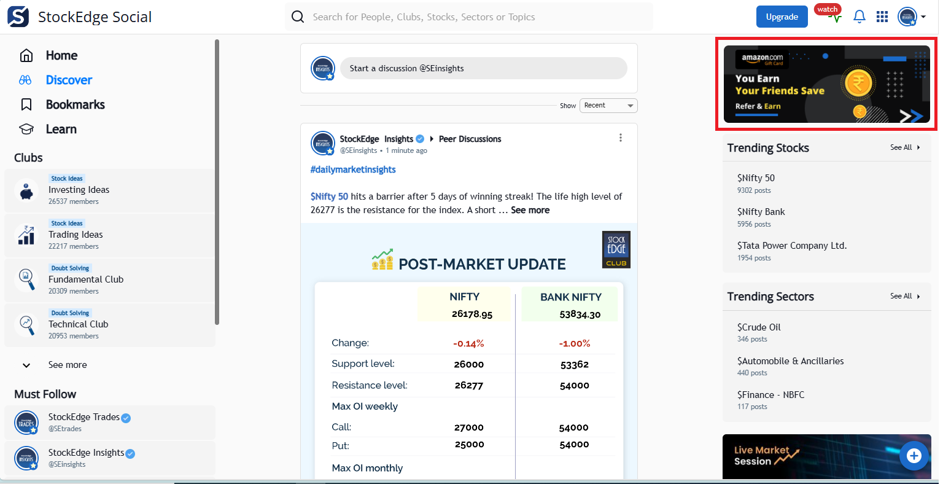Click the Start a discussion field

point(483,68)
